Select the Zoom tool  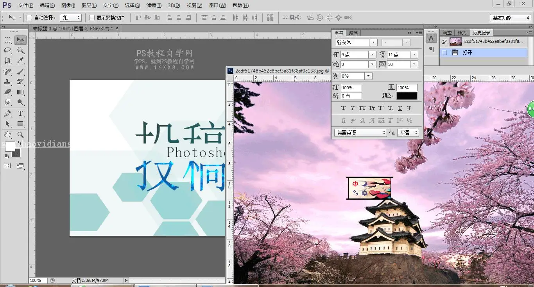pyautogui.click(x=20, y=135)
